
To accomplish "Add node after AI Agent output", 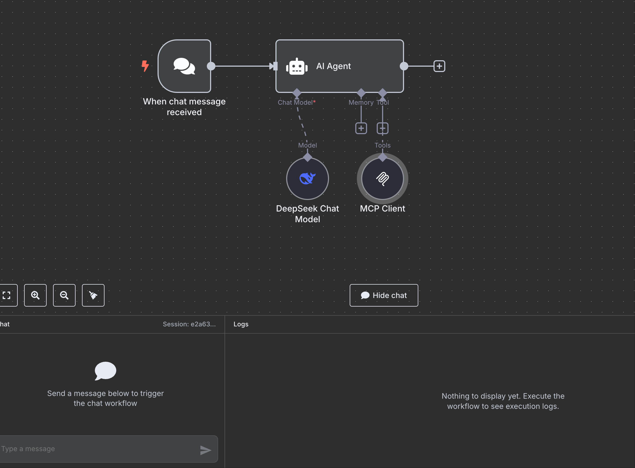I will 439,66.
